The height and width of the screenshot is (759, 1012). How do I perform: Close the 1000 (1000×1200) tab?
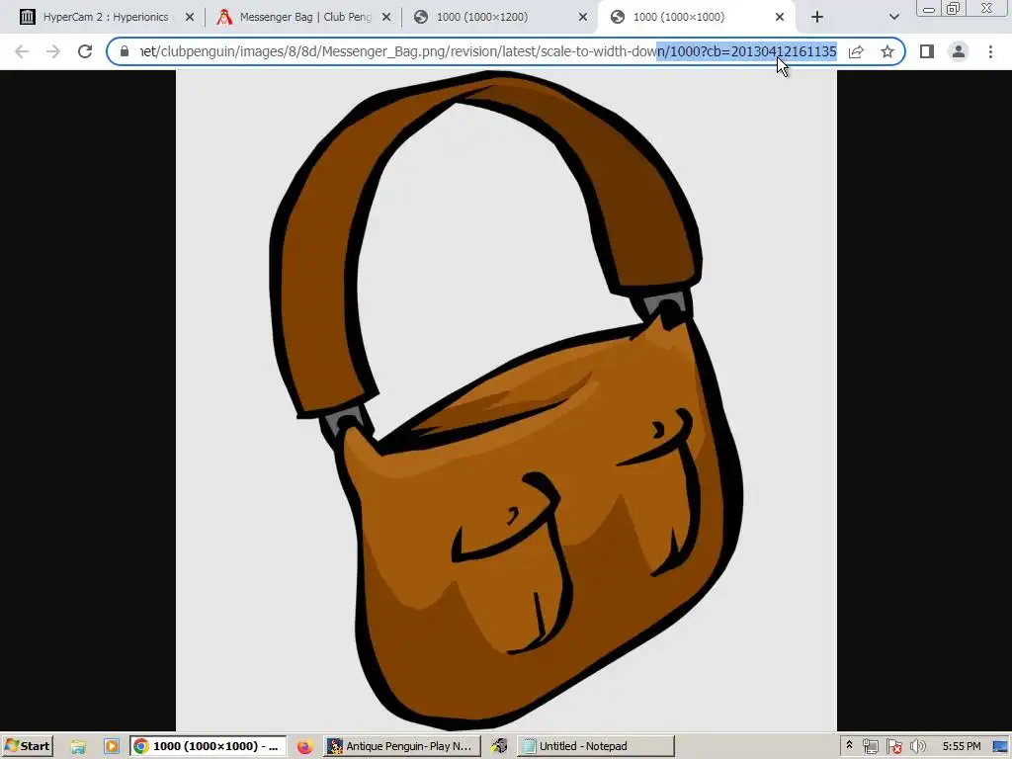pyautogui.click(x=583, y=18)
